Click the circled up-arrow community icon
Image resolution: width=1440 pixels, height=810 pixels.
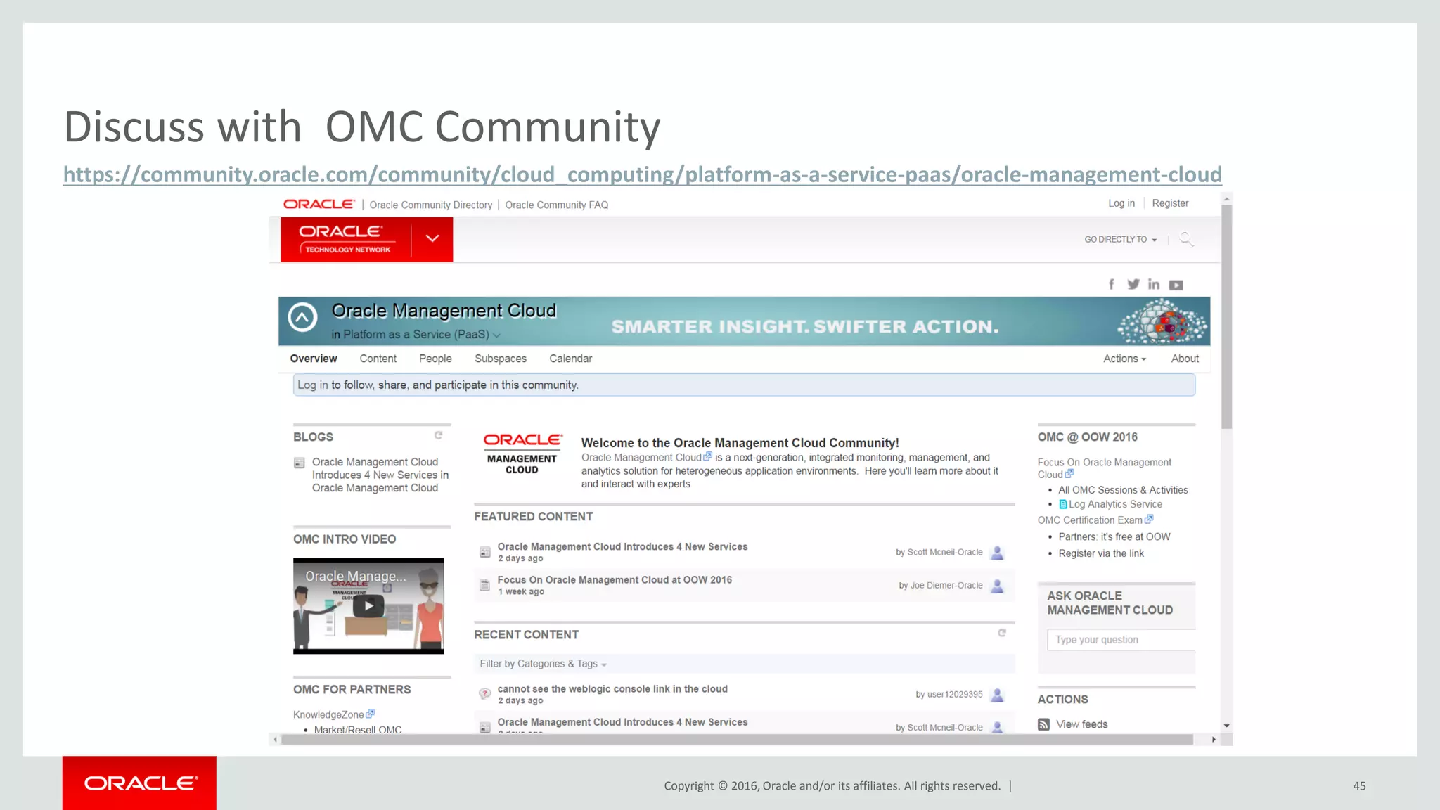click(302, 318)
